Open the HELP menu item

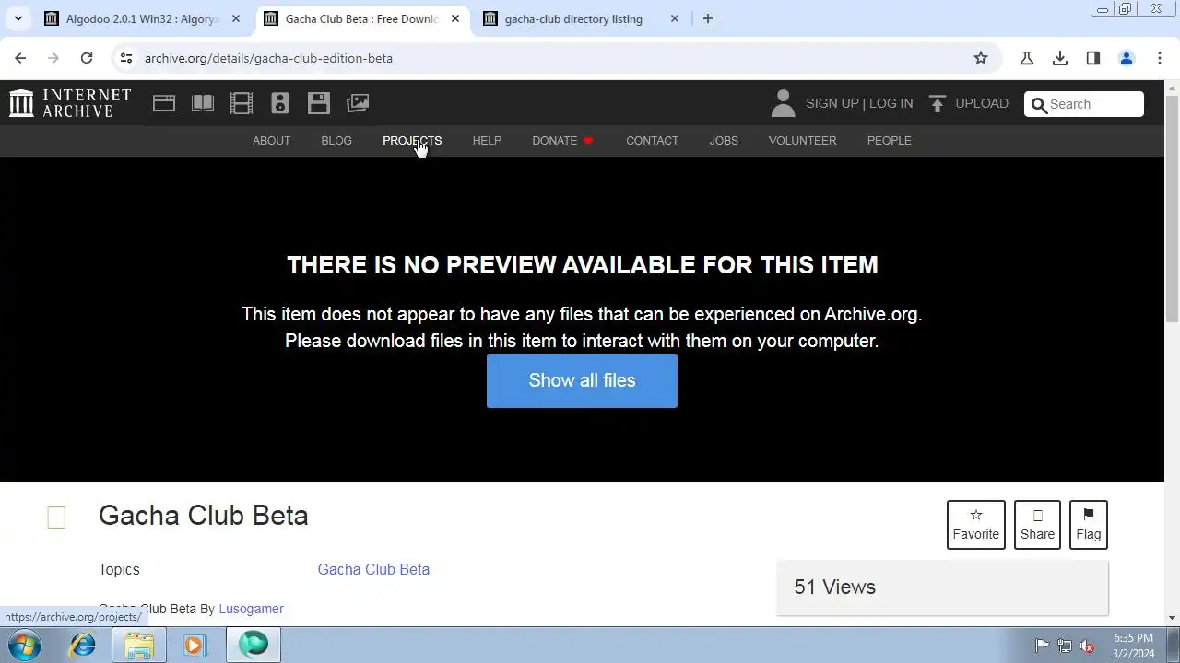487,141
